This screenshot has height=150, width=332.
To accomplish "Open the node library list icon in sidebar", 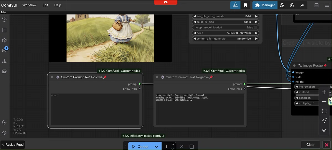I will click(x=4, y=30).
